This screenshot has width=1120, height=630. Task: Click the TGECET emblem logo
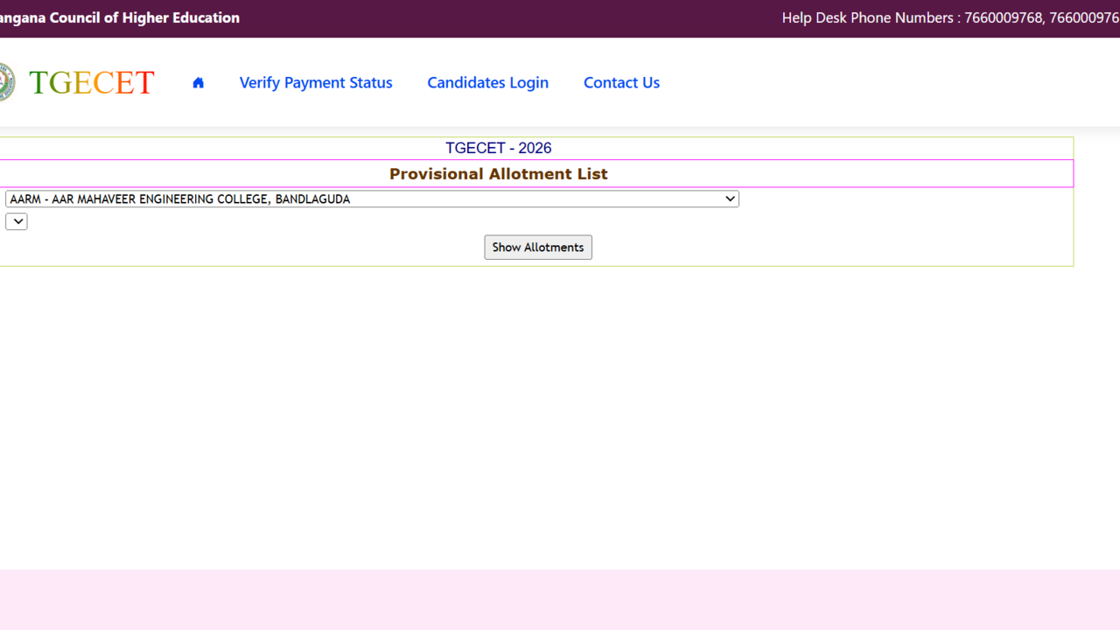pos(6,82)
